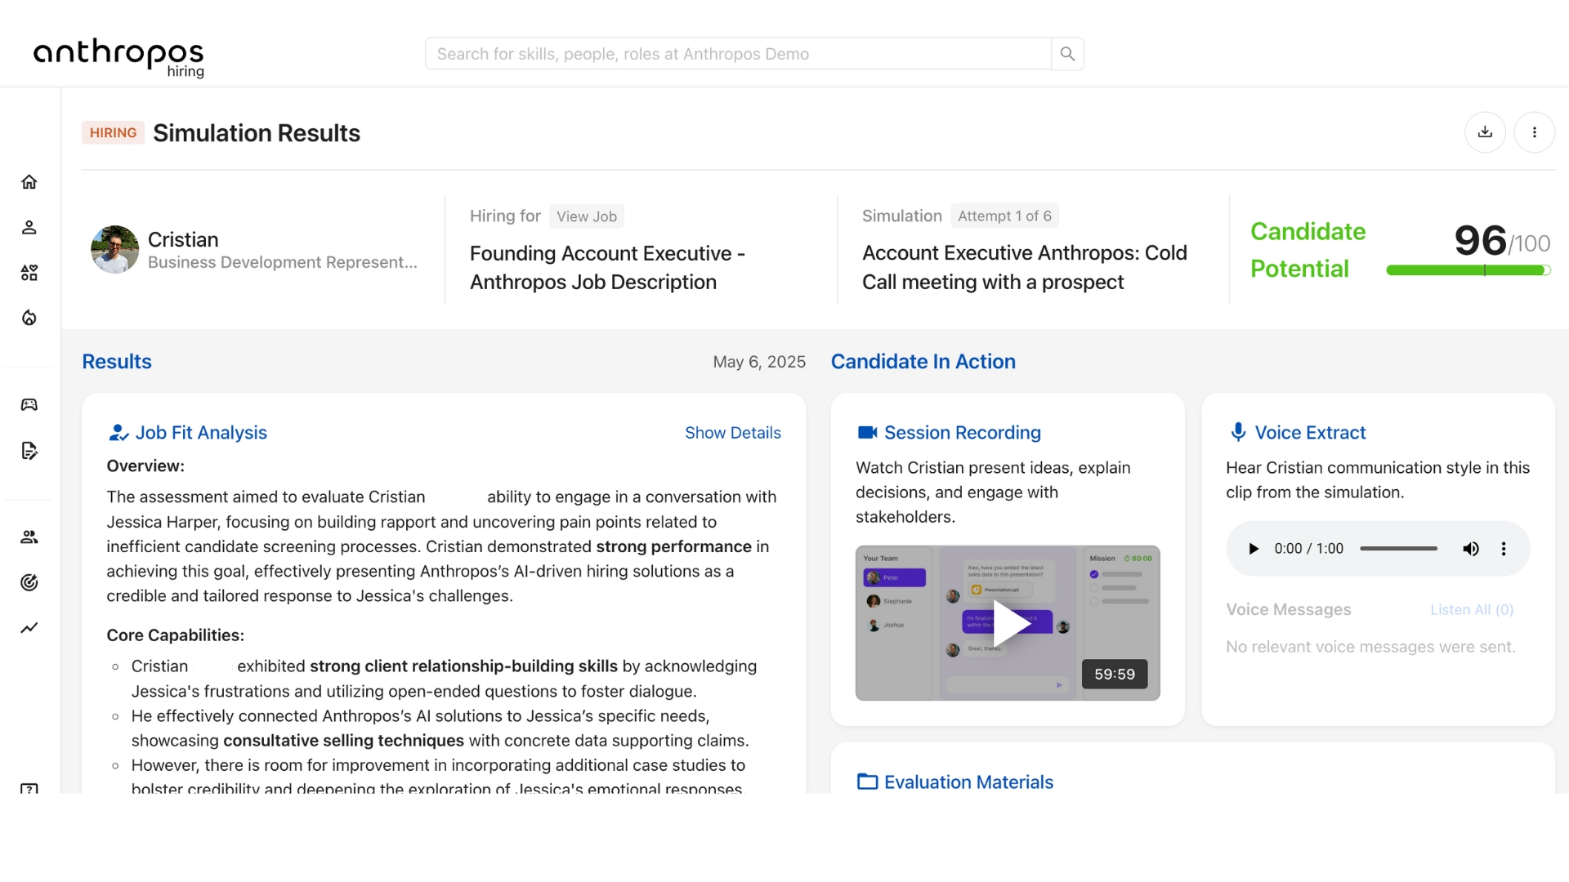
Task: Click the 0:00 / 1:00 audio time
Action: (x=1308, y=549)
